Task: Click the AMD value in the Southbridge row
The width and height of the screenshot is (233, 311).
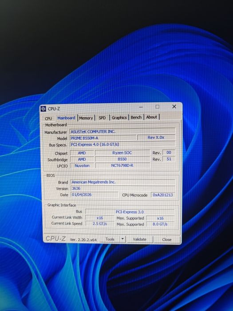Action: click(x=82, y=159)
